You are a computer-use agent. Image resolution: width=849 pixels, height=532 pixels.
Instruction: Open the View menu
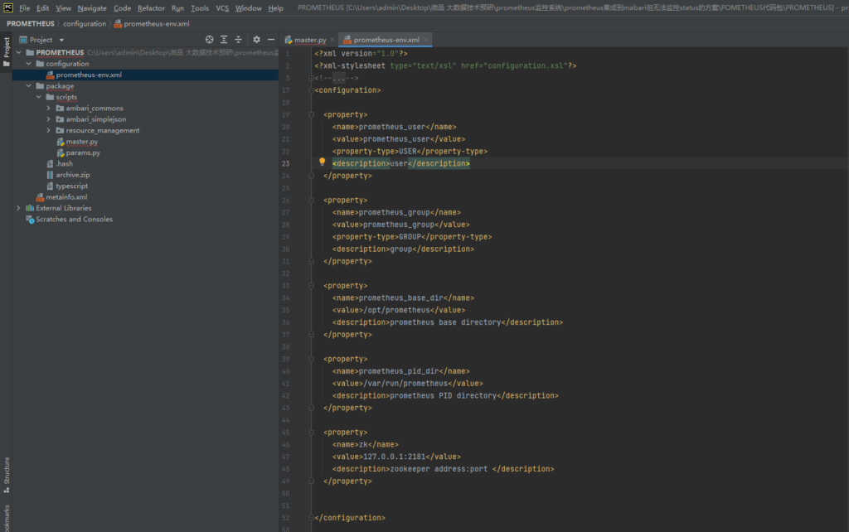pyautogui.click(x=63, y=8)
